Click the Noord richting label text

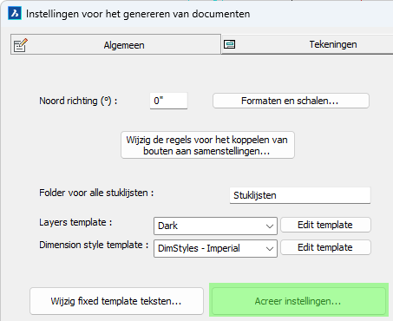[78, 101]
